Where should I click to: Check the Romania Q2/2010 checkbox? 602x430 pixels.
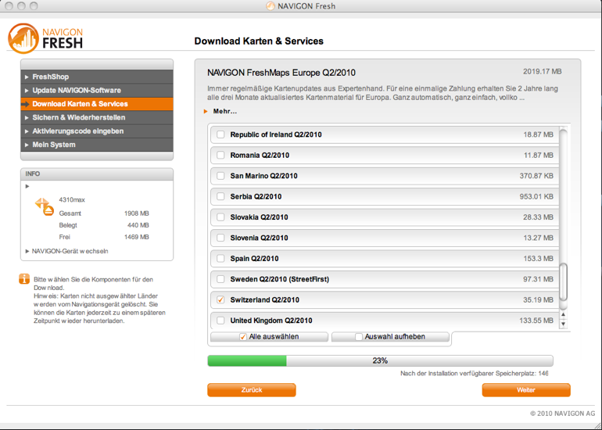[x=220, y=155]
